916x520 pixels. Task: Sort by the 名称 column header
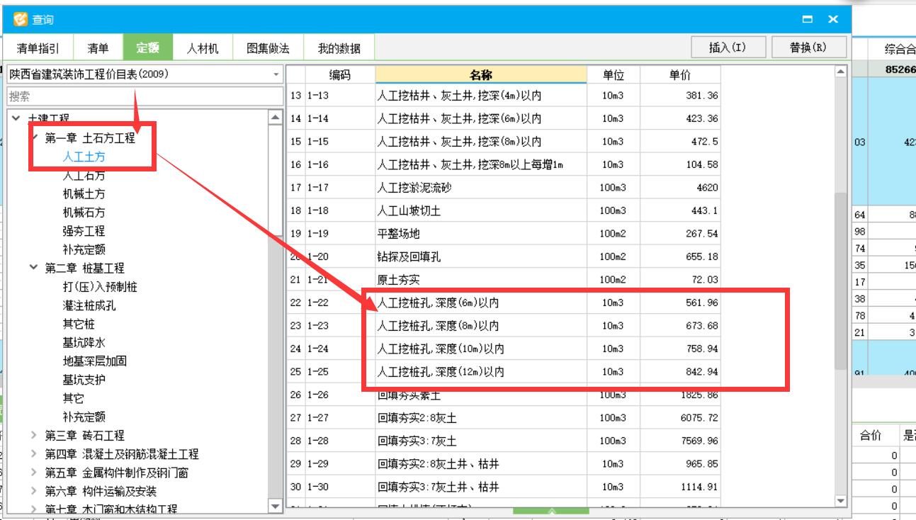coord(481,74)
